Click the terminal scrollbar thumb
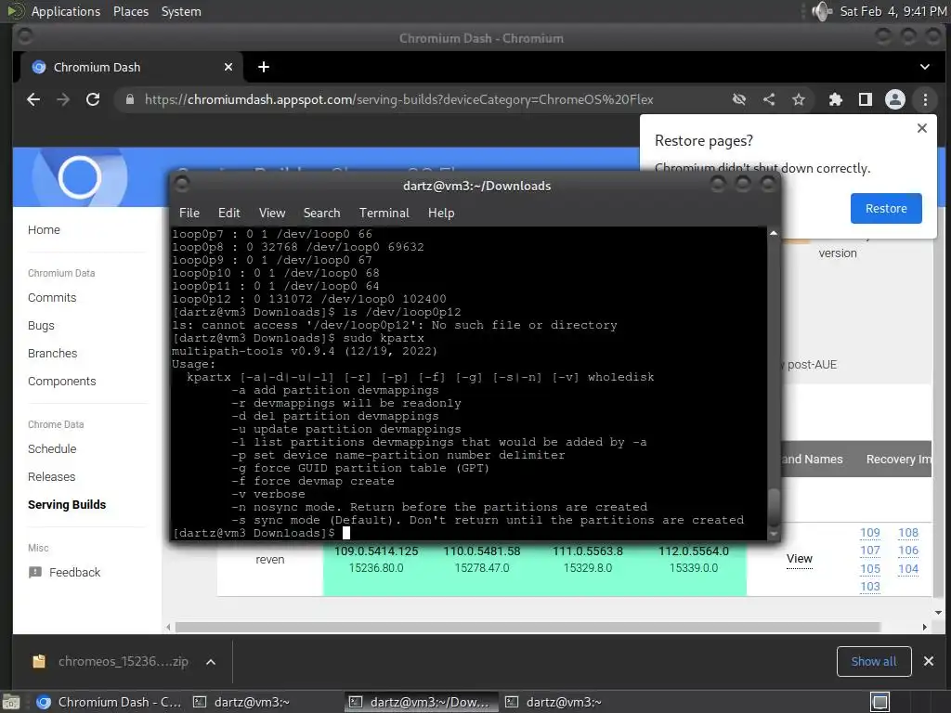 pos(774,507)
